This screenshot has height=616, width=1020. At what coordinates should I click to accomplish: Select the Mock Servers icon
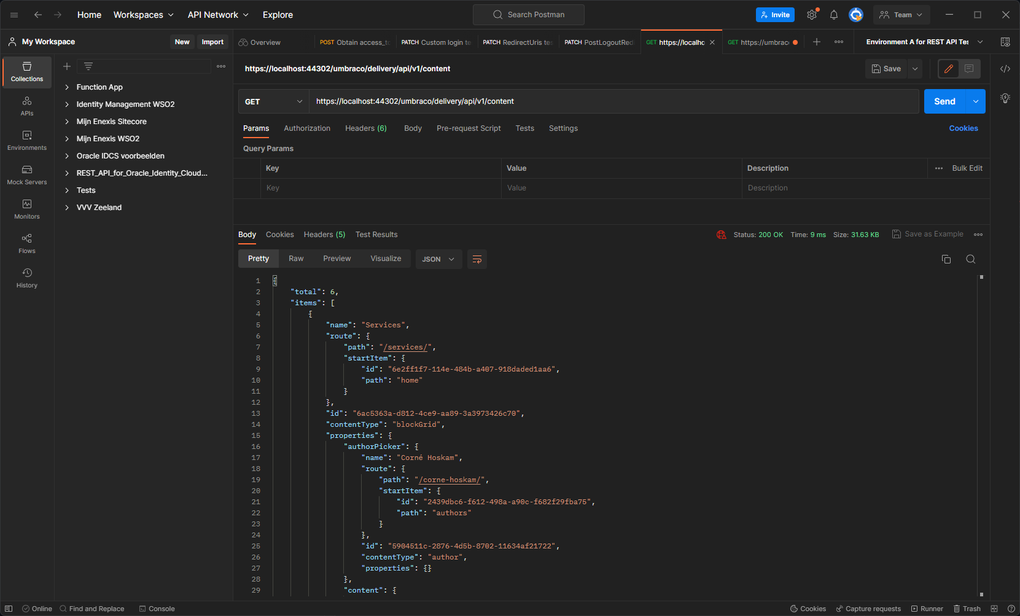pyautogui.click(x=26, y=175)
